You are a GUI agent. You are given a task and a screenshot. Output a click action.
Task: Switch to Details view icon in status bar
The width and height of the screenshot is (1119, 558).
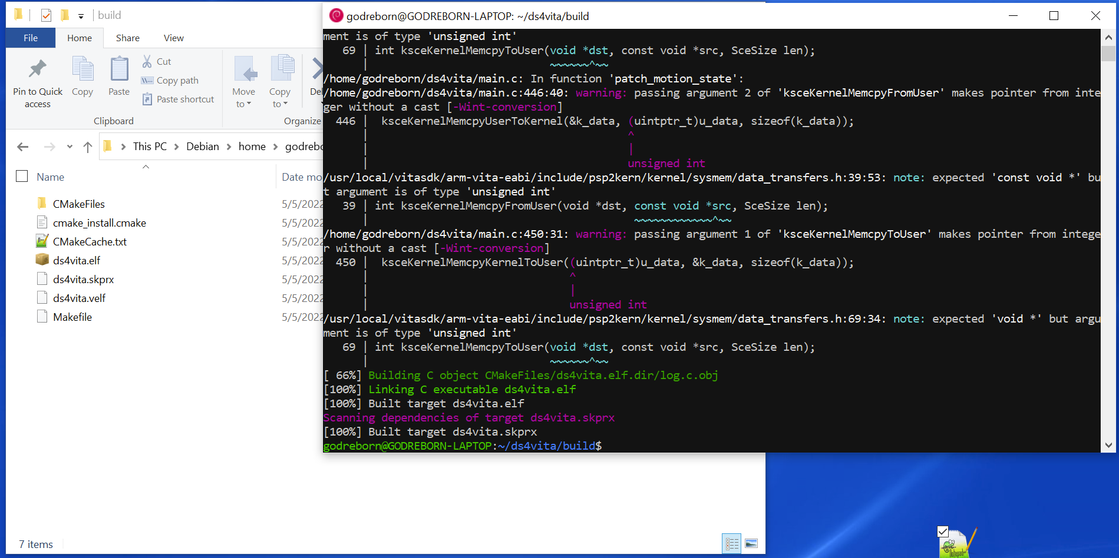tap(732, 543)
